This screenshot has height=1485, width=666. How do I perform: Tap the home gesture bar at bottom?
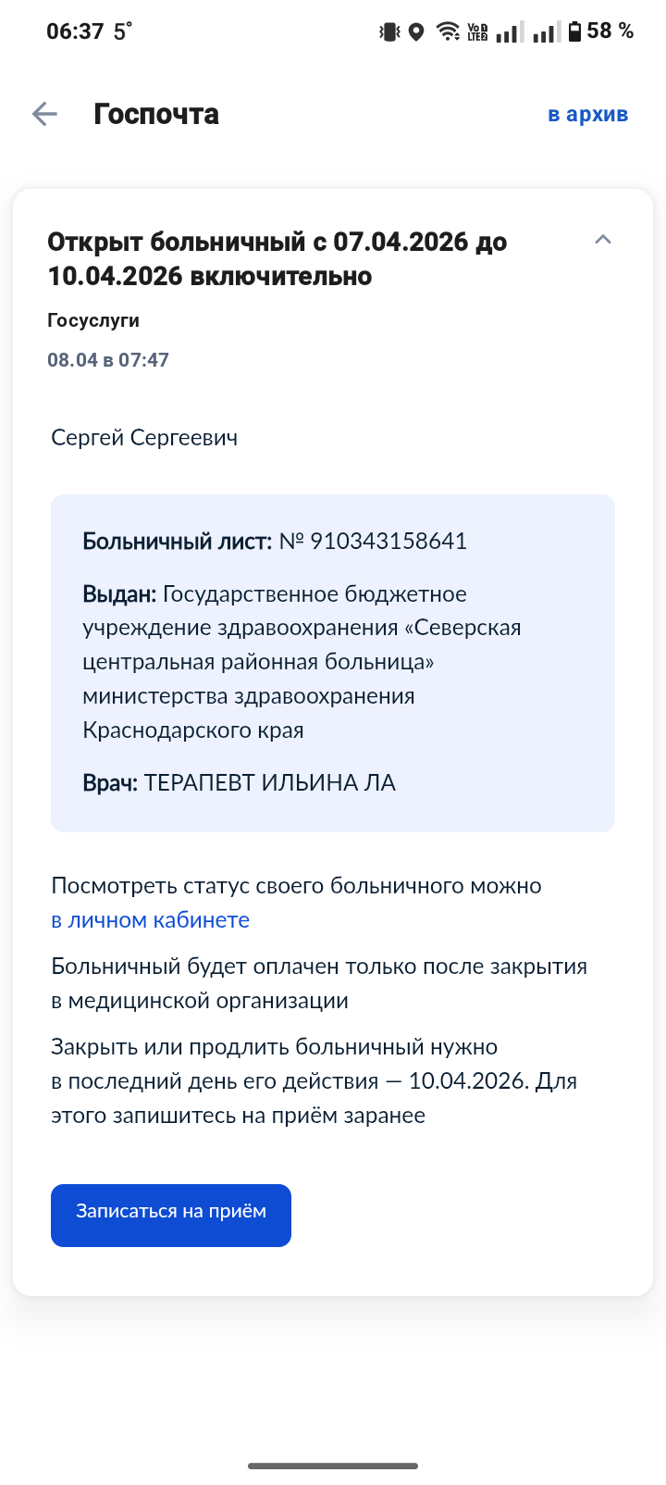click(333, 1466)
